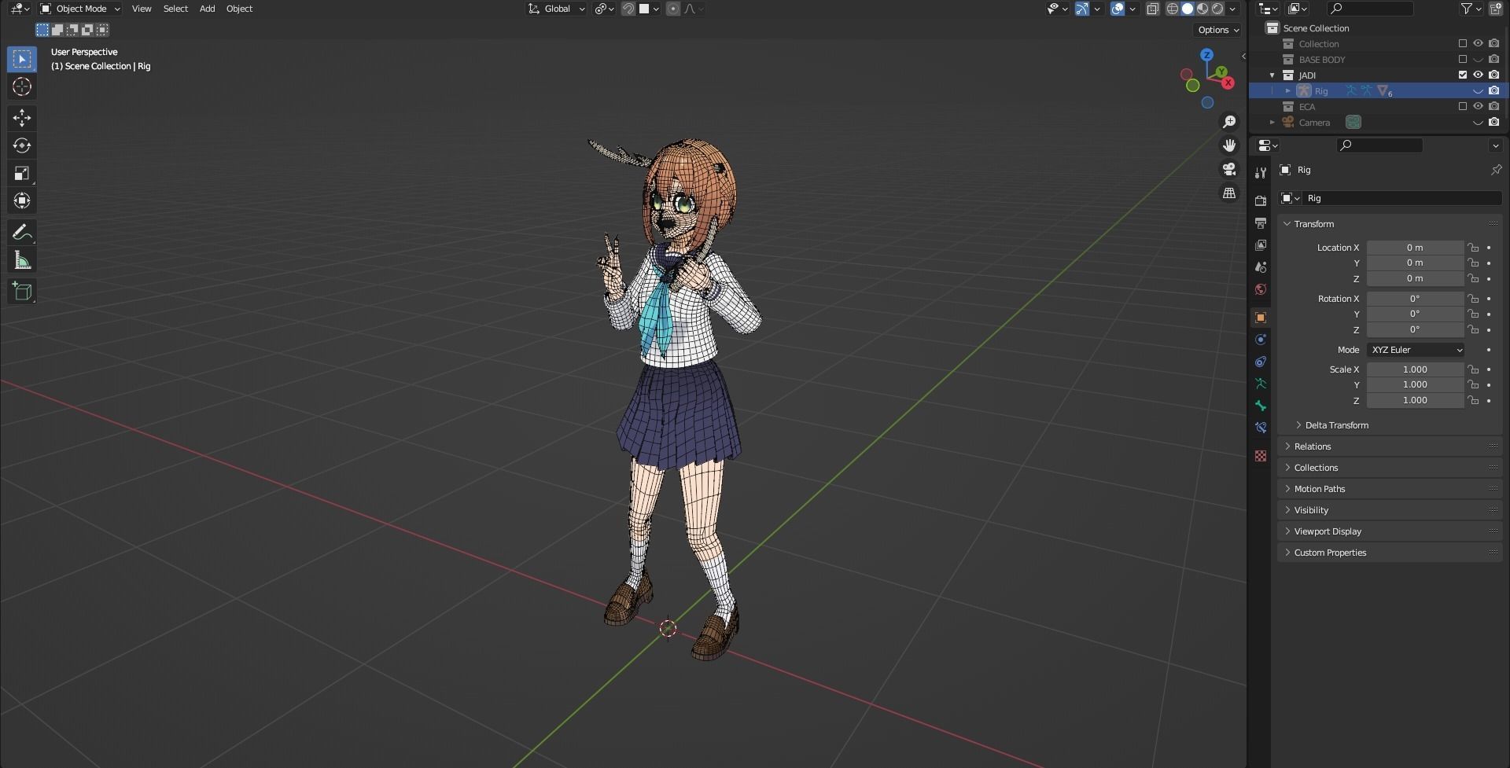Toggle Snap magnet button
This screenshot has height=768, width=1510.
[628, 9]
